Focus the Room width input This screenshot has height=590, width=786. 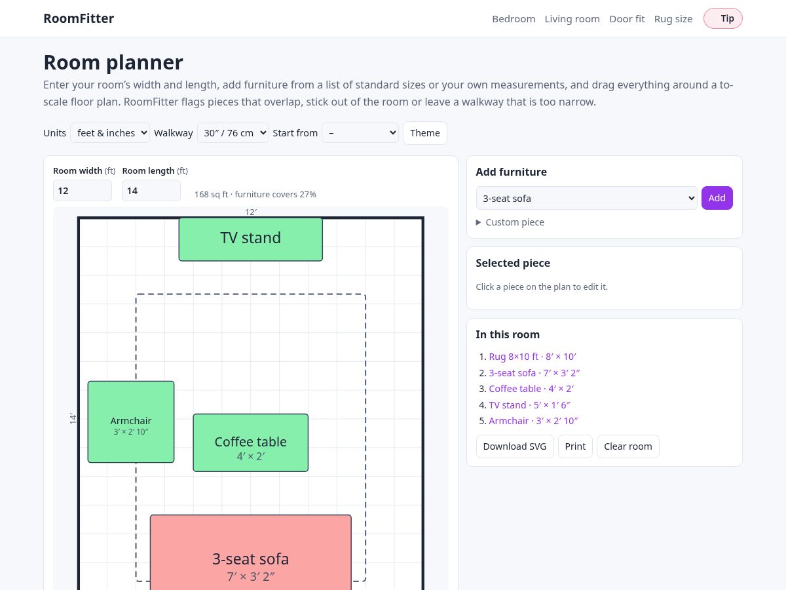click(83, 191)
